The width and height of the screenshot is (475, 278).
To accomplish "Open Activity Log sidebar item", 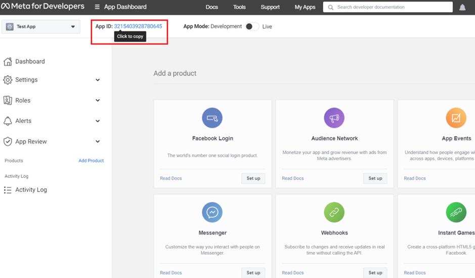I will point(31,190).
